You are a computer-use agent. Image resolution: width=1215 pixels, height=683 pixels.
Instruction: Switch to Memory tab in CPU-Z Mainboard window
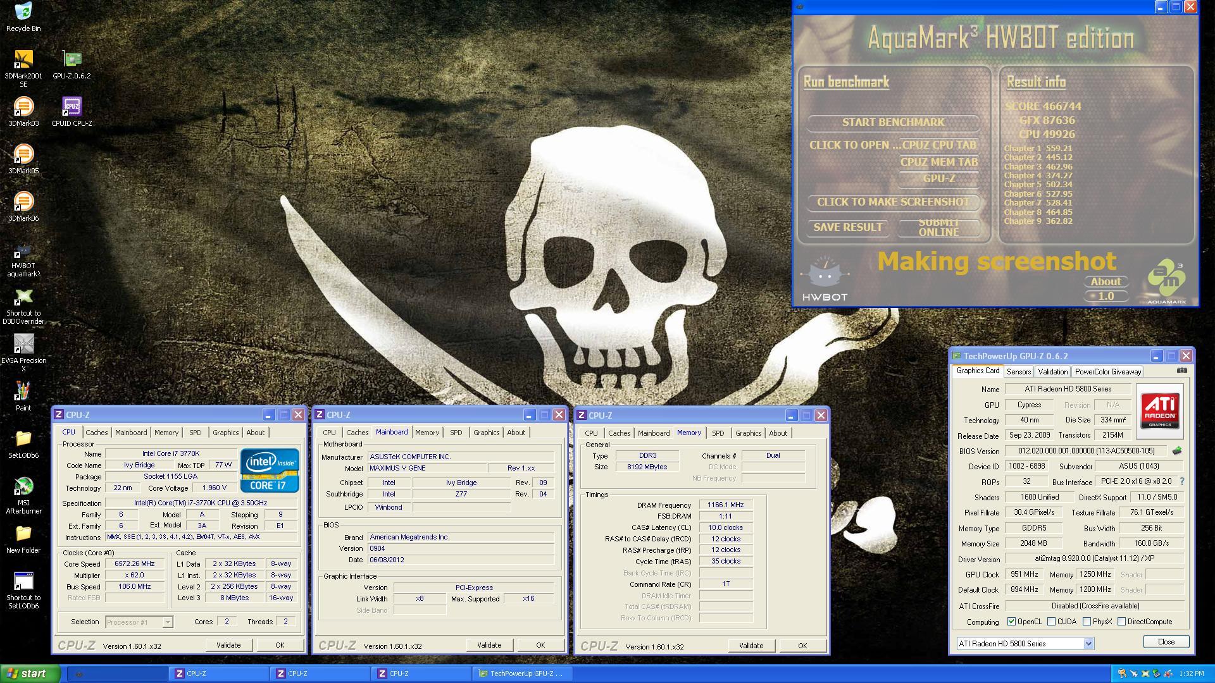pyautogui.click(x=427, y=433)
